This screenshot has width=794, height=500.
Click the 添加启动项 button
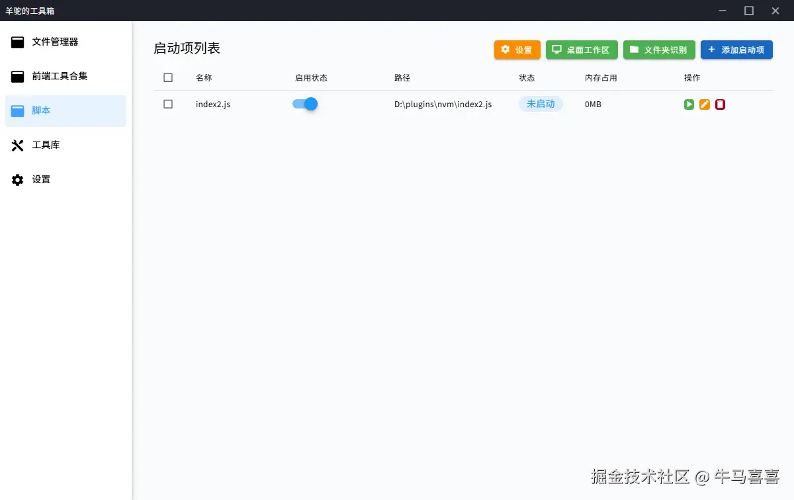[x=736, y=49]
